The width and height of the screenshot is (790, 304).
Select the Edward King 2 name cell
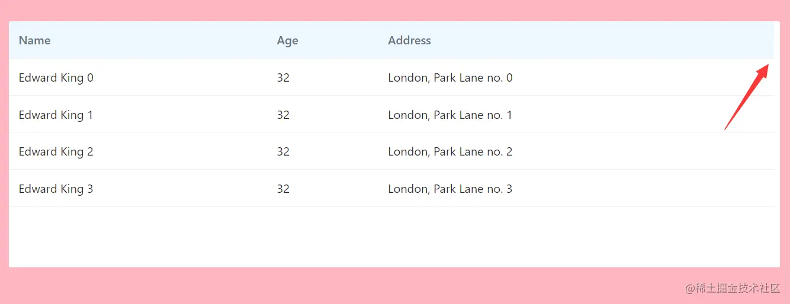(x=56, y=151)
